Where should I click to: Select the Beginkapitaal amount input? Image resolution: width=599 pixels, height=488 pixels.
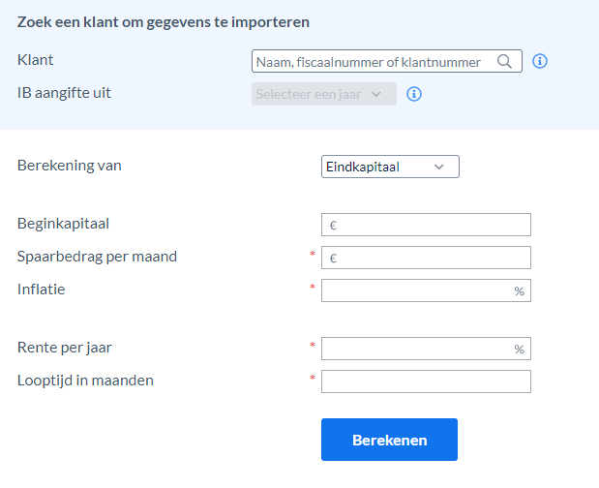[426, 225]
